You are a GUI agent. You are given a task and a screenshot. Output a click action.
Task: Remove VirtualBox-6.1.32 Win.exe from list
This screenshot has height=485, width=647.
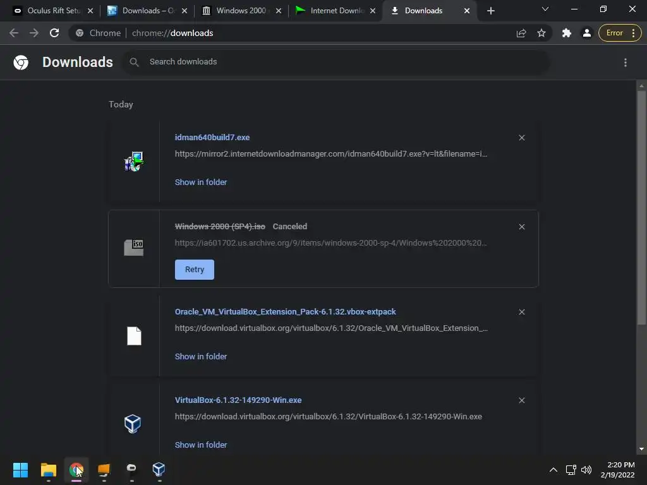click(x=521, y=400)
